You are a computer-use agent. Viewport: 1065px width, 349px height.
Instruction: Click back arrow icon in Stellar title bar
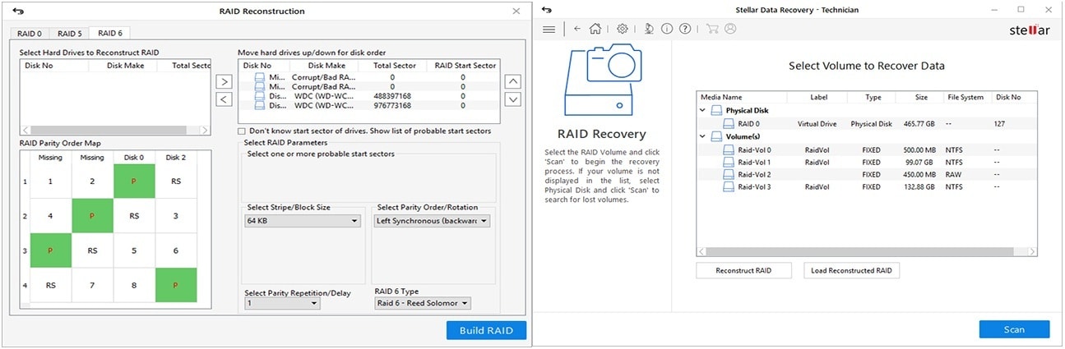[x=548, y=9]
